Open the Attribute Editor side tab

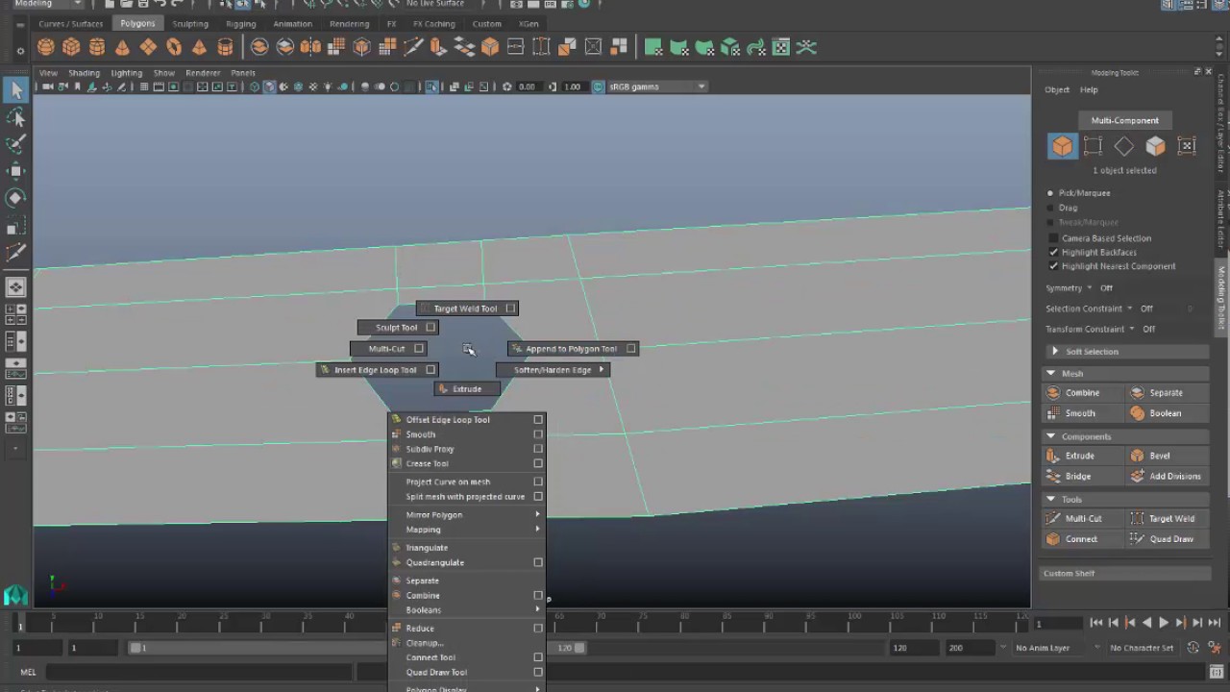pos(1220,220)
